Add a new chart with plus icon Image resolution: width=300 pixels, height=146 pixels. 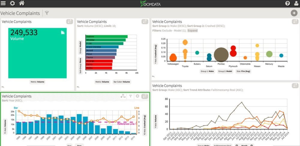pos(294,13)
